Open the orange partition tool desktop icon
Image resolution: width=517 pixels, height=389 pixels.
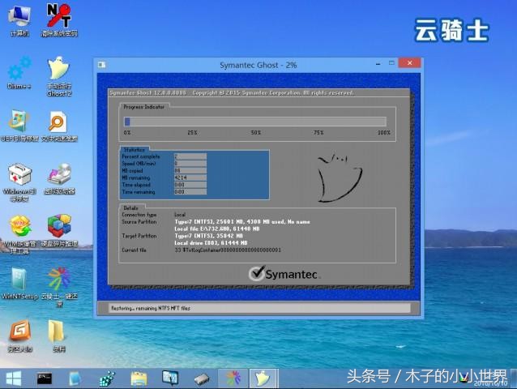pos(19,336)
